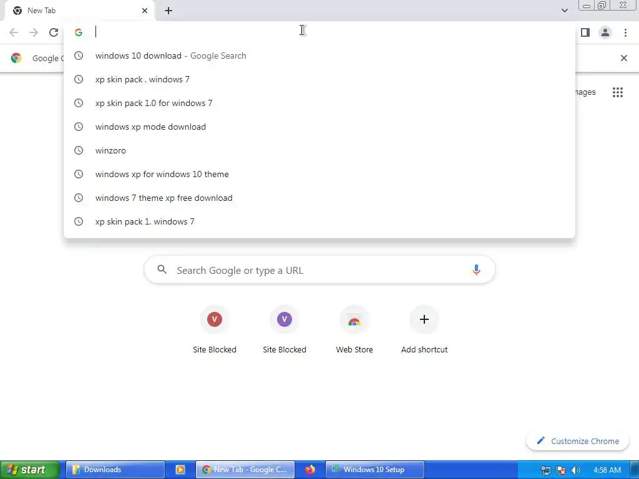The width and height of the screenshot is (639, 479).
Task: Pick "xp skin pack 1. windows 7" suggestion
Action: 319,221
